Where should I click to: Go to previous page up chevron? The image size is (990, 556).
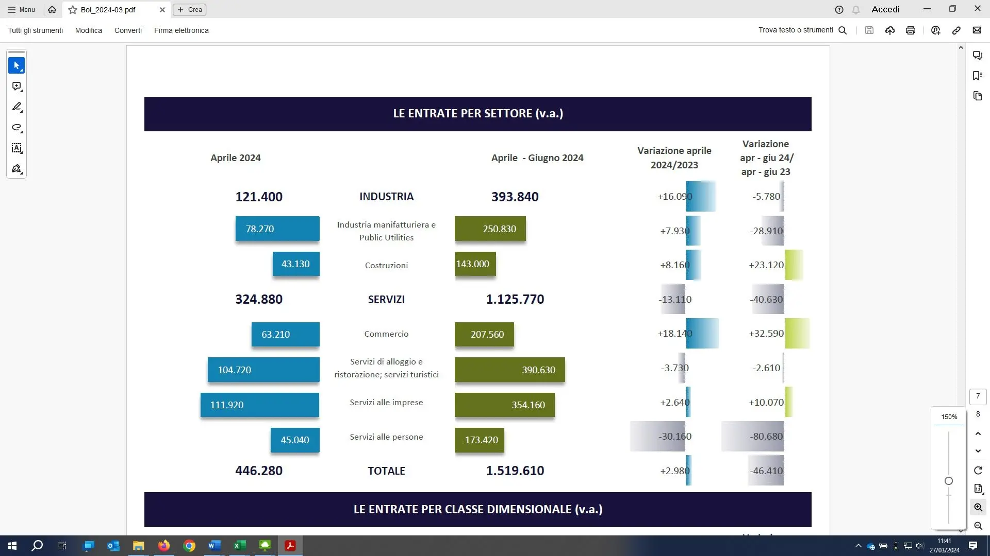coord(978,433)
